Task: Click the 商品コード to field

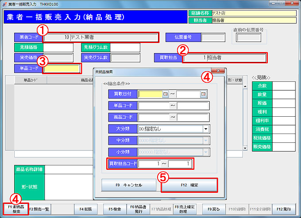Action: click(193, 117)
